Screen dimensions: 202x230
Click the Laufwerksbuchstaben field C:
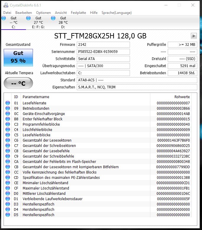coord(103,73)
